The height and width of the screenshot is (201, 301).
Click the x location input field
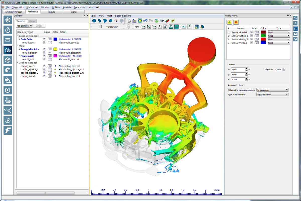pyautogui.click(x=238, y=69)
